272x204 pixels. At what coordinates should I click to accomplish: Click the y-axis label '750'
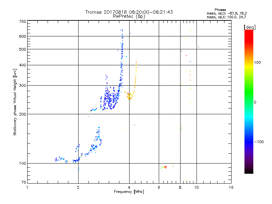coord(22,21)
